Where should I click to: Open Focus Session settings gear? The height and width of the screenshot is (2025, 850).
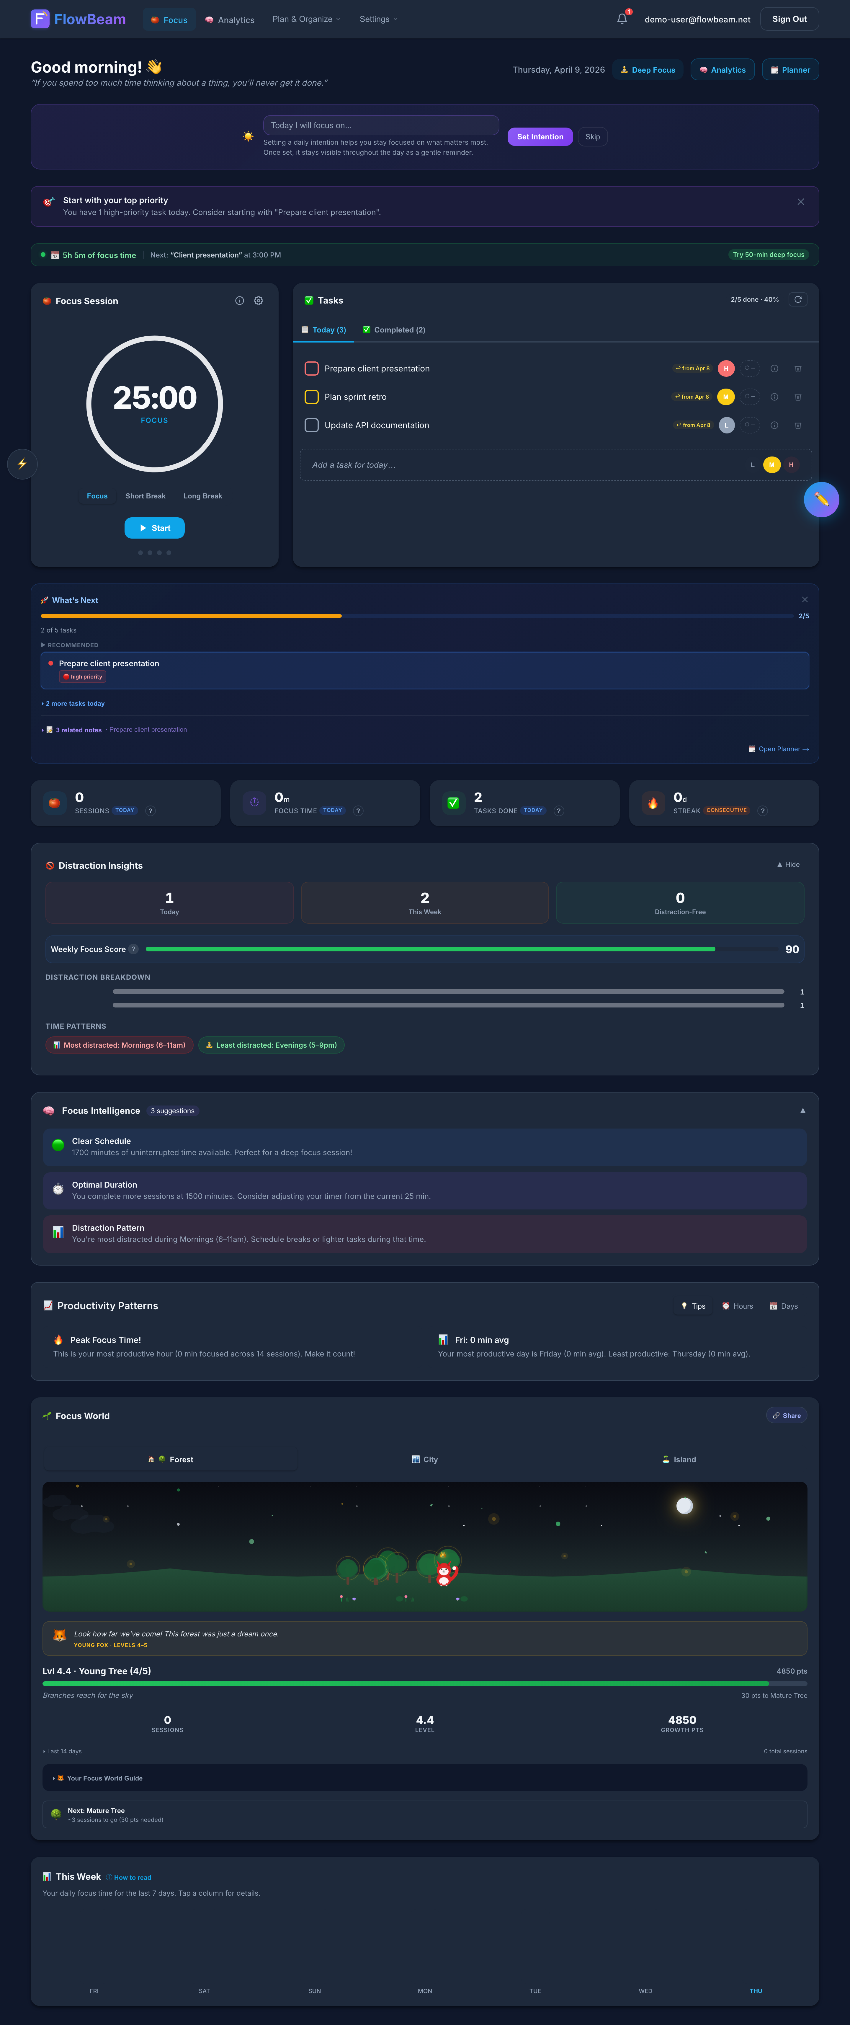(x=259, y=300)
